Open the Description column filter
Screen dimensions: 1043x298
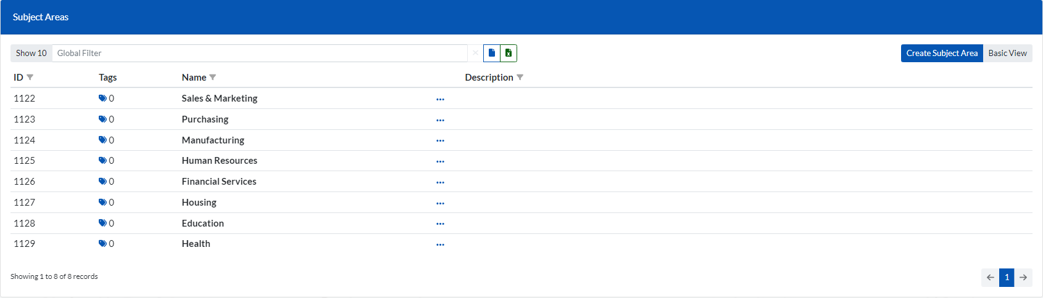point(520,78)
